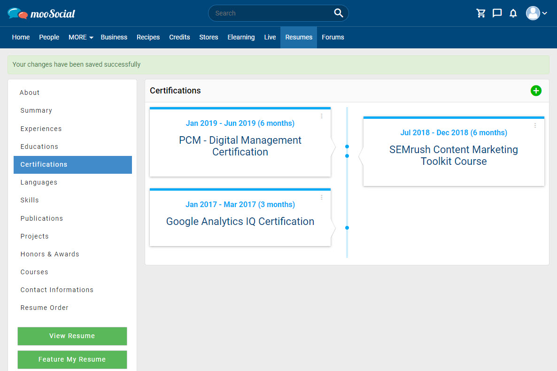Click the Jan 2019 - Jun 2019 date
This screenshot has height=371, width=557.
(x=240, y=124)
